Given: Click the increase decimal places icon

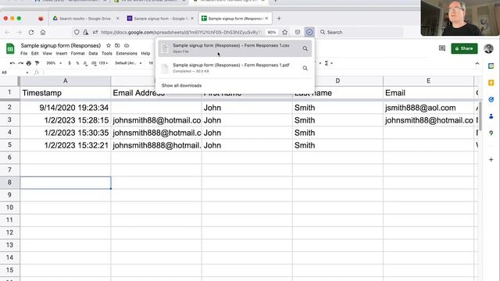Looking at the screenshot, I should (x=94, y=63).
